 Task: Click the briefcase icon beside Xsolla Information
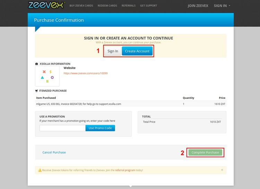pos(37,64)
